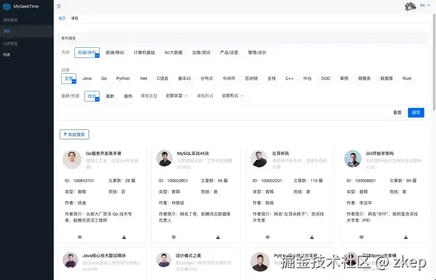View details eye icon on Go服务开发高手课 card
The image size is (436, 280).
80,237
